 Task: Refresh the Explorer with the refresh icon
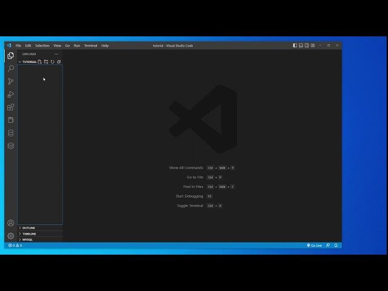point(53,62)
